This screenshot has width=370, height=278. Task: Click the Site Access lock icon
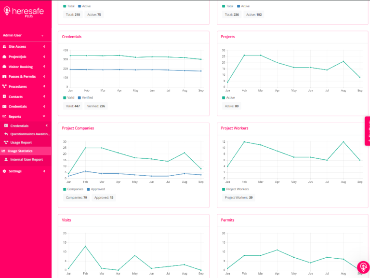point(4,46)
